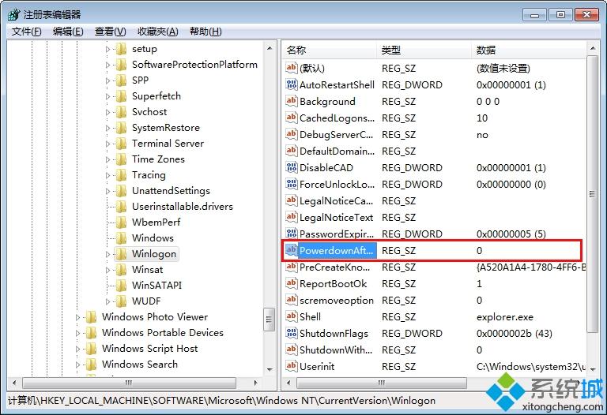Expand the Winsat key

click(107, 270)
